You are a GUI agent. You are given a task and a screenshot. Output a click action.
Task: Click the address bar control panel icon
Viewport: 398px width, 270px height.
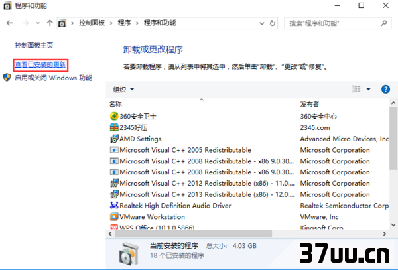click(62, 23)
